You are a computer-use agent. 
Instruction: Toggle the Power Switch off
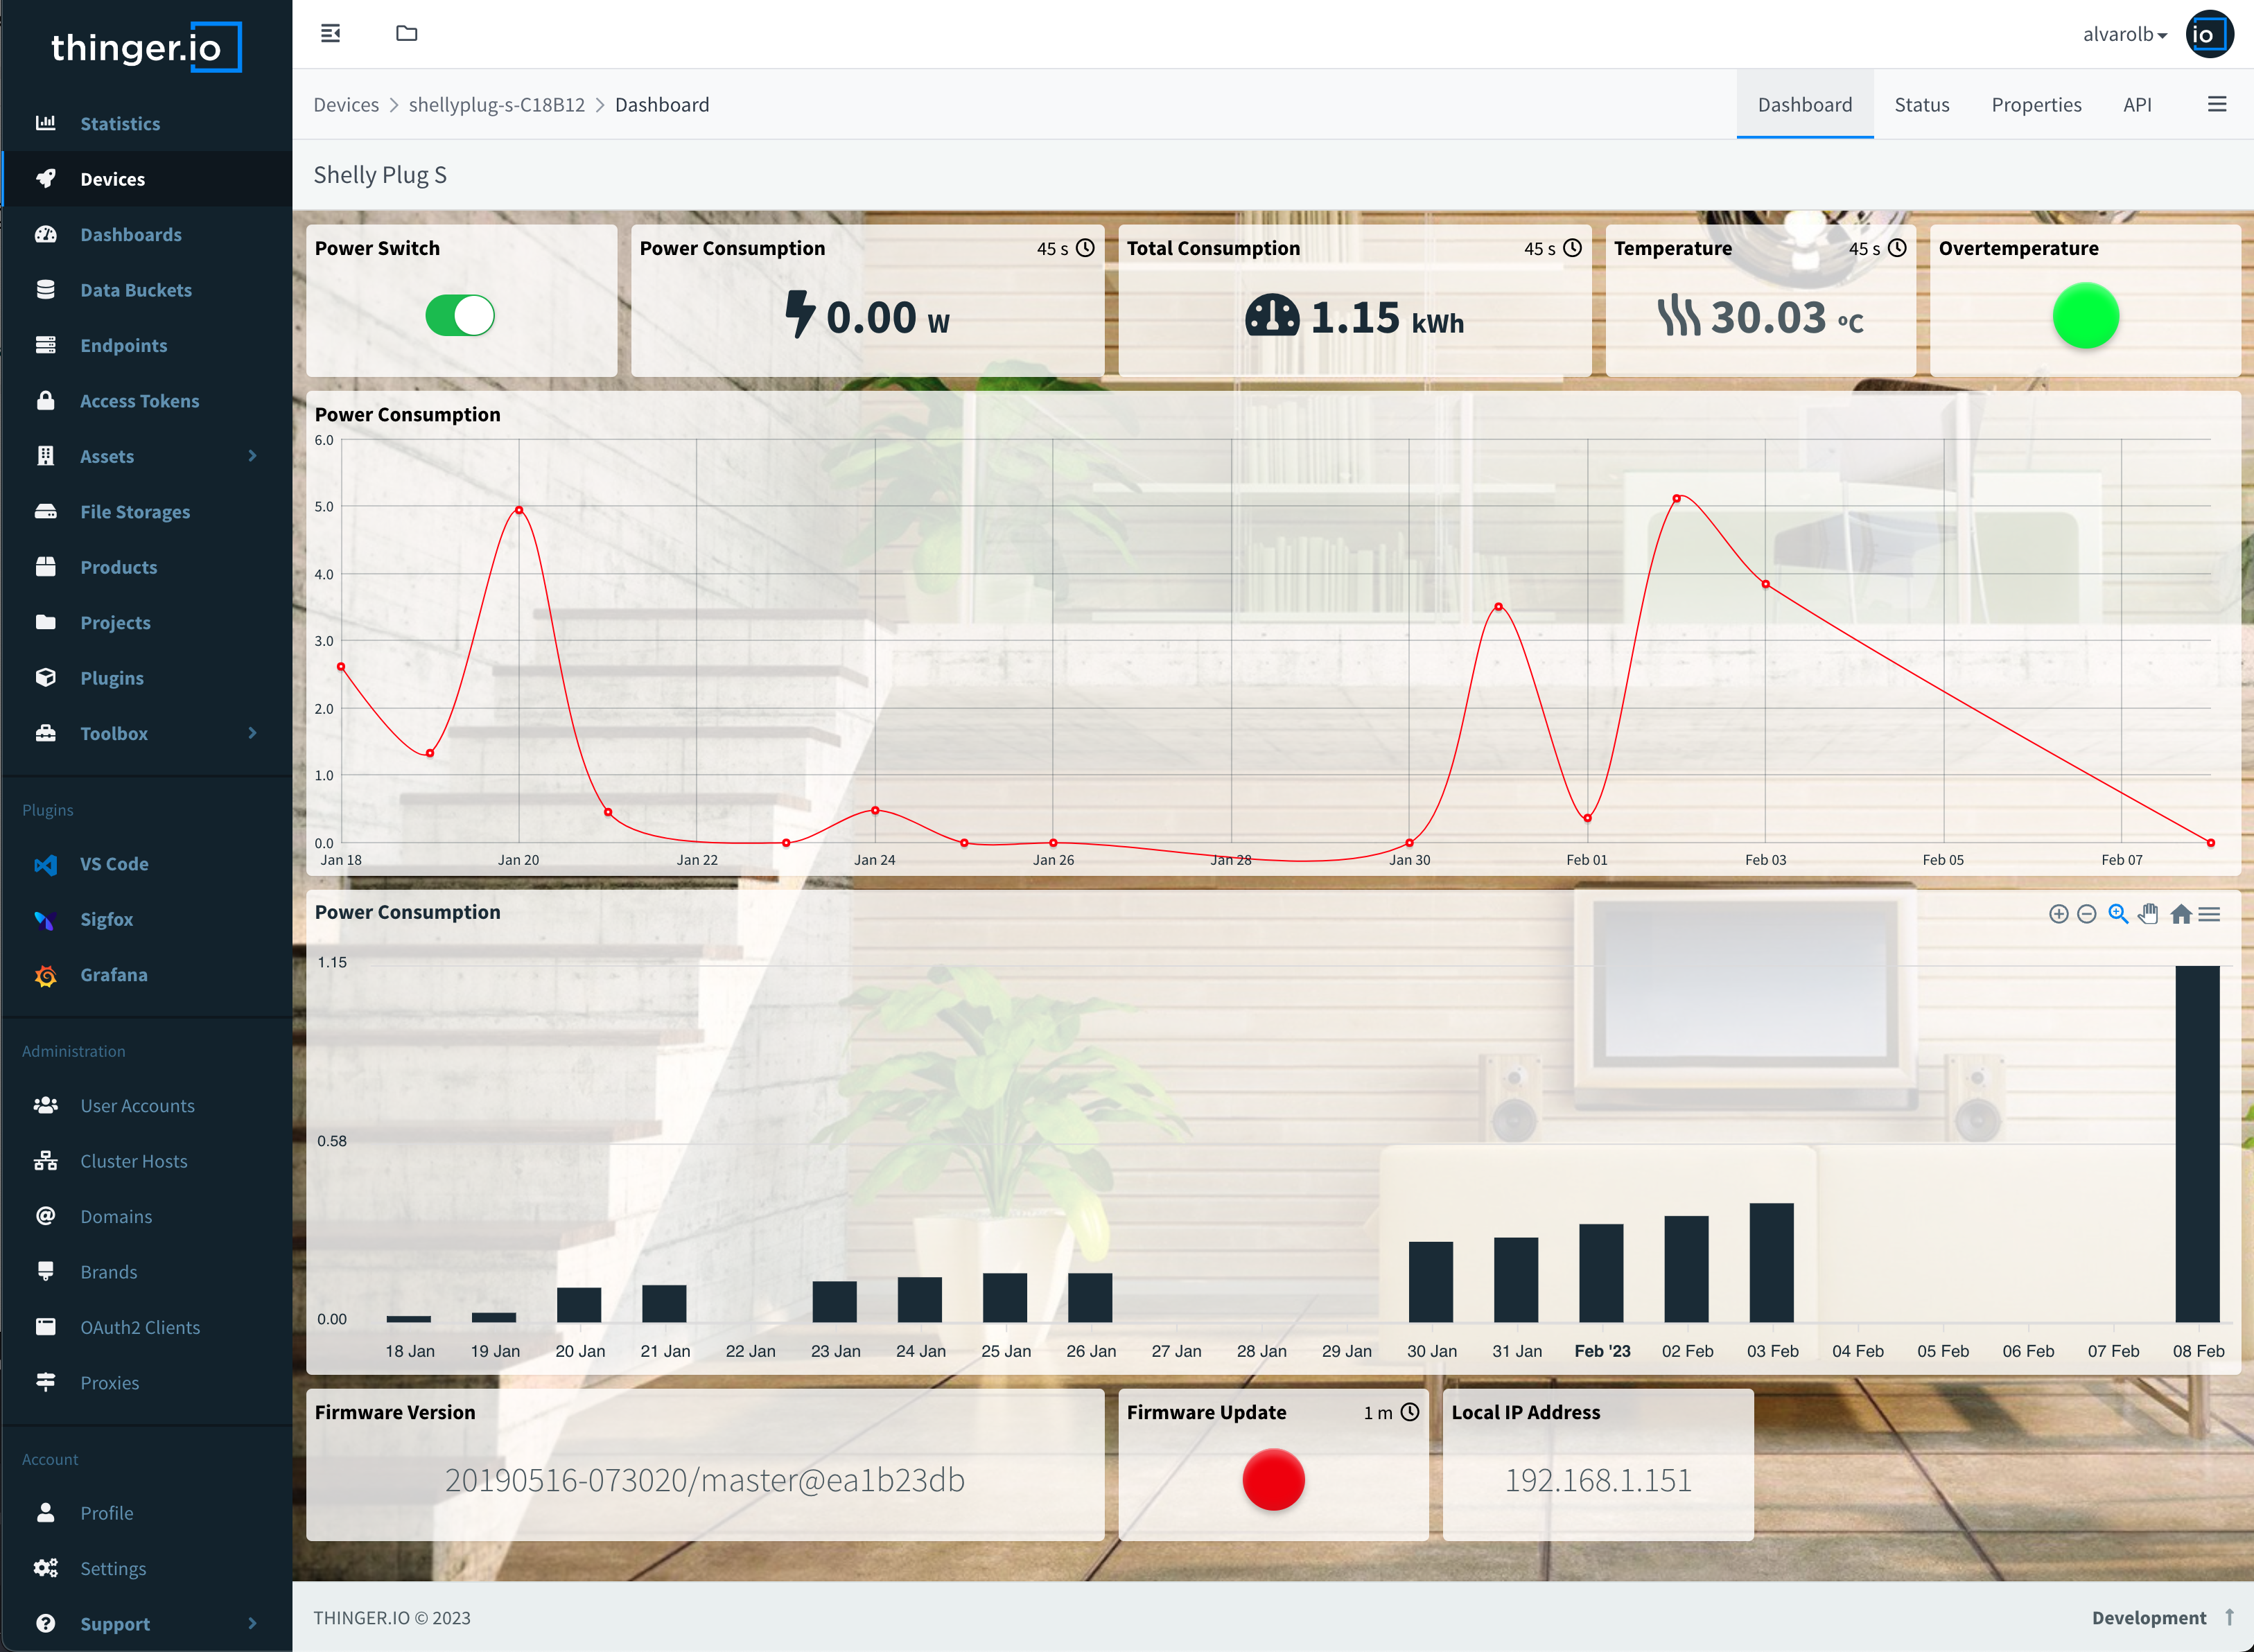click(x=460, y=316)
